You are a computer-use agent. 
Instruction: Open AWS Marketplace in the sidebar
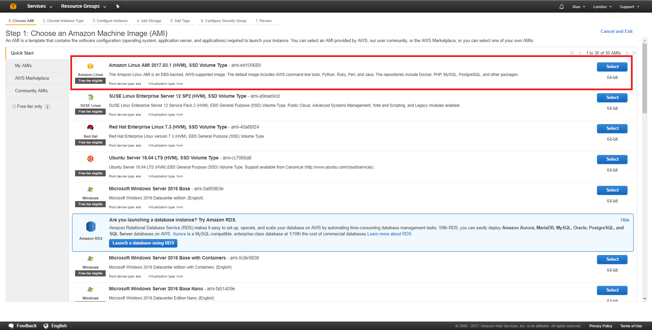[x=37, y=78]
